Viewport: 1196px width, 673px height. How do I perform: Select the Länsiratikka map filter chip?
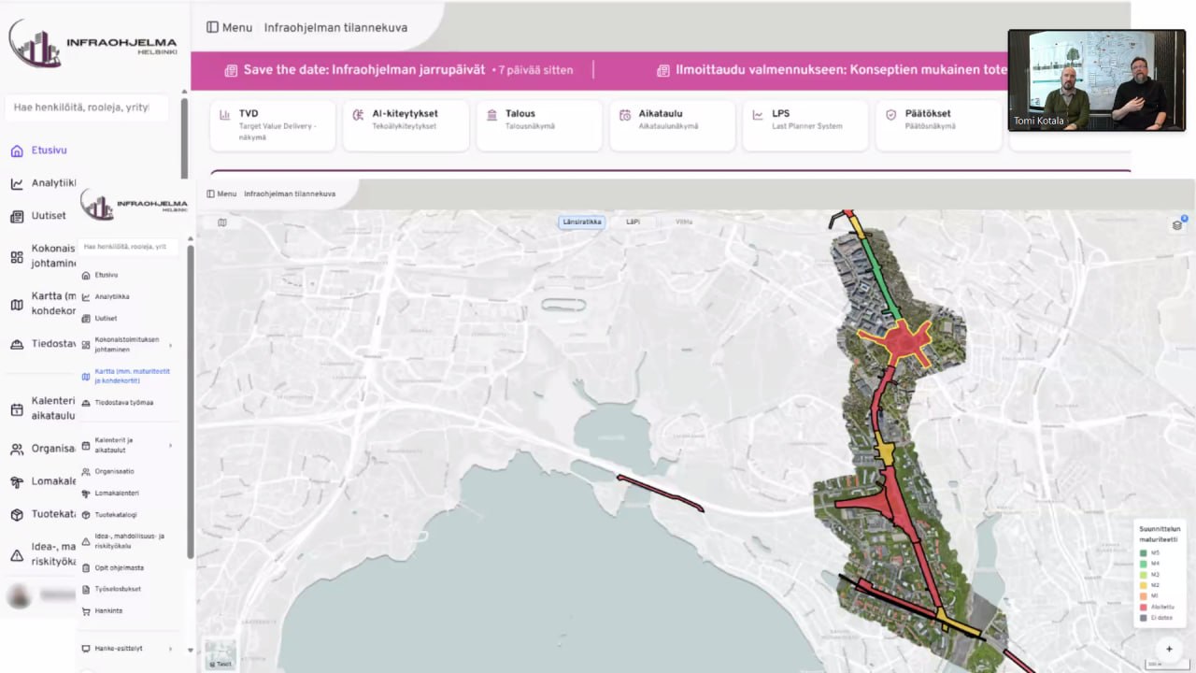point(581,222)
